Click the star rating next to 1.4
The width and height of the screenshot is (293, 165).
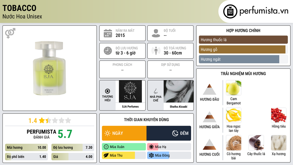(x=55, y=120)
